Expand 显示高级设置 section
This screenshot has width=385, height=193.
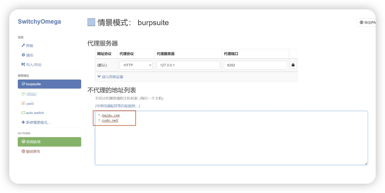110,77
